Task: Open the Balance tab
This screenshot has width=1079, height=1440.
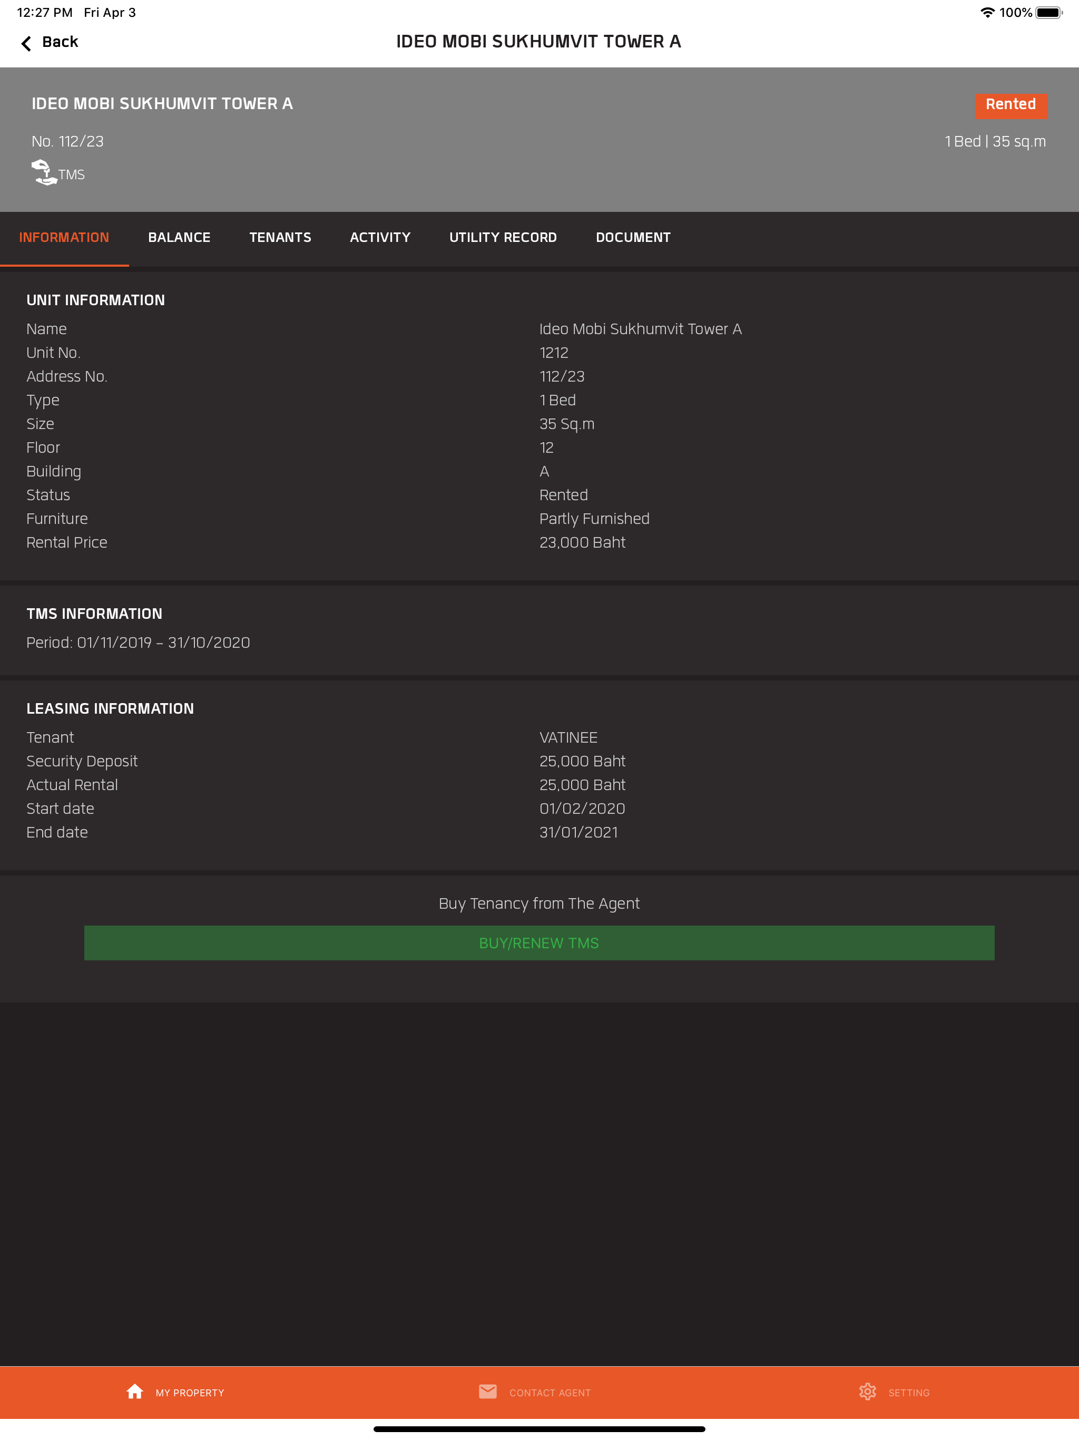Action: [179, 238]
